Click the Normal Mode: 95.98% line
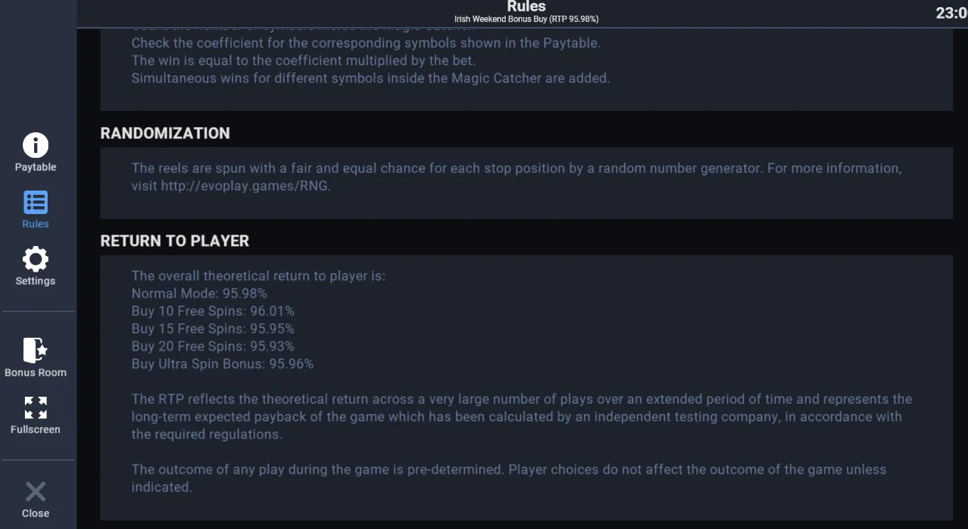 pyautogui.click(x=199, y=293)
